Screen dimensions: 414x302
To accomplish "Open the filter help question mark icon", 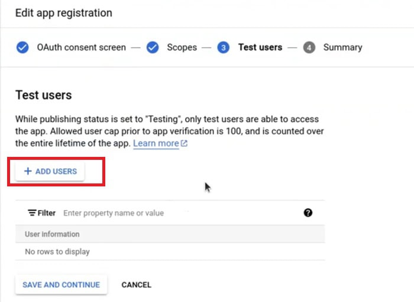I will [308, 213].
